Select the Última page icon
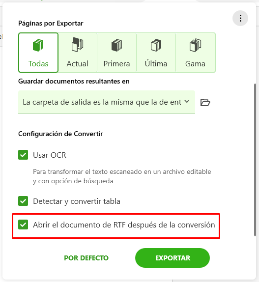This screenshot has width=259, height=282. tap(156, 45)
